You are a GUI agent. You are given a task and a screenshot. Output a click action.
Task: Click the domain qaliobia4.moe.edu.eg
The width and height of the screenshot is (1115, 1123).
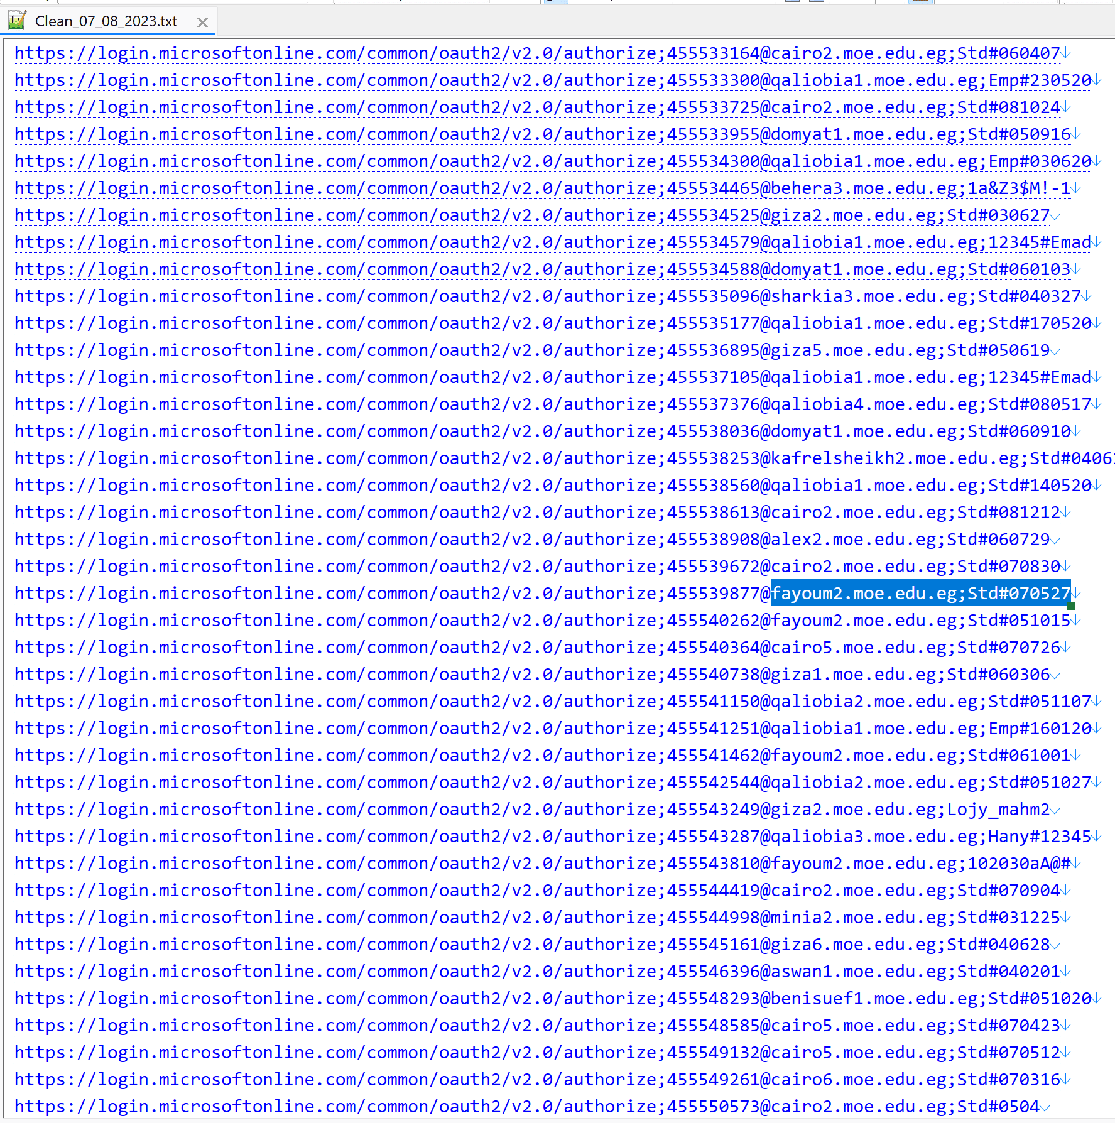[x=874, y=404]
